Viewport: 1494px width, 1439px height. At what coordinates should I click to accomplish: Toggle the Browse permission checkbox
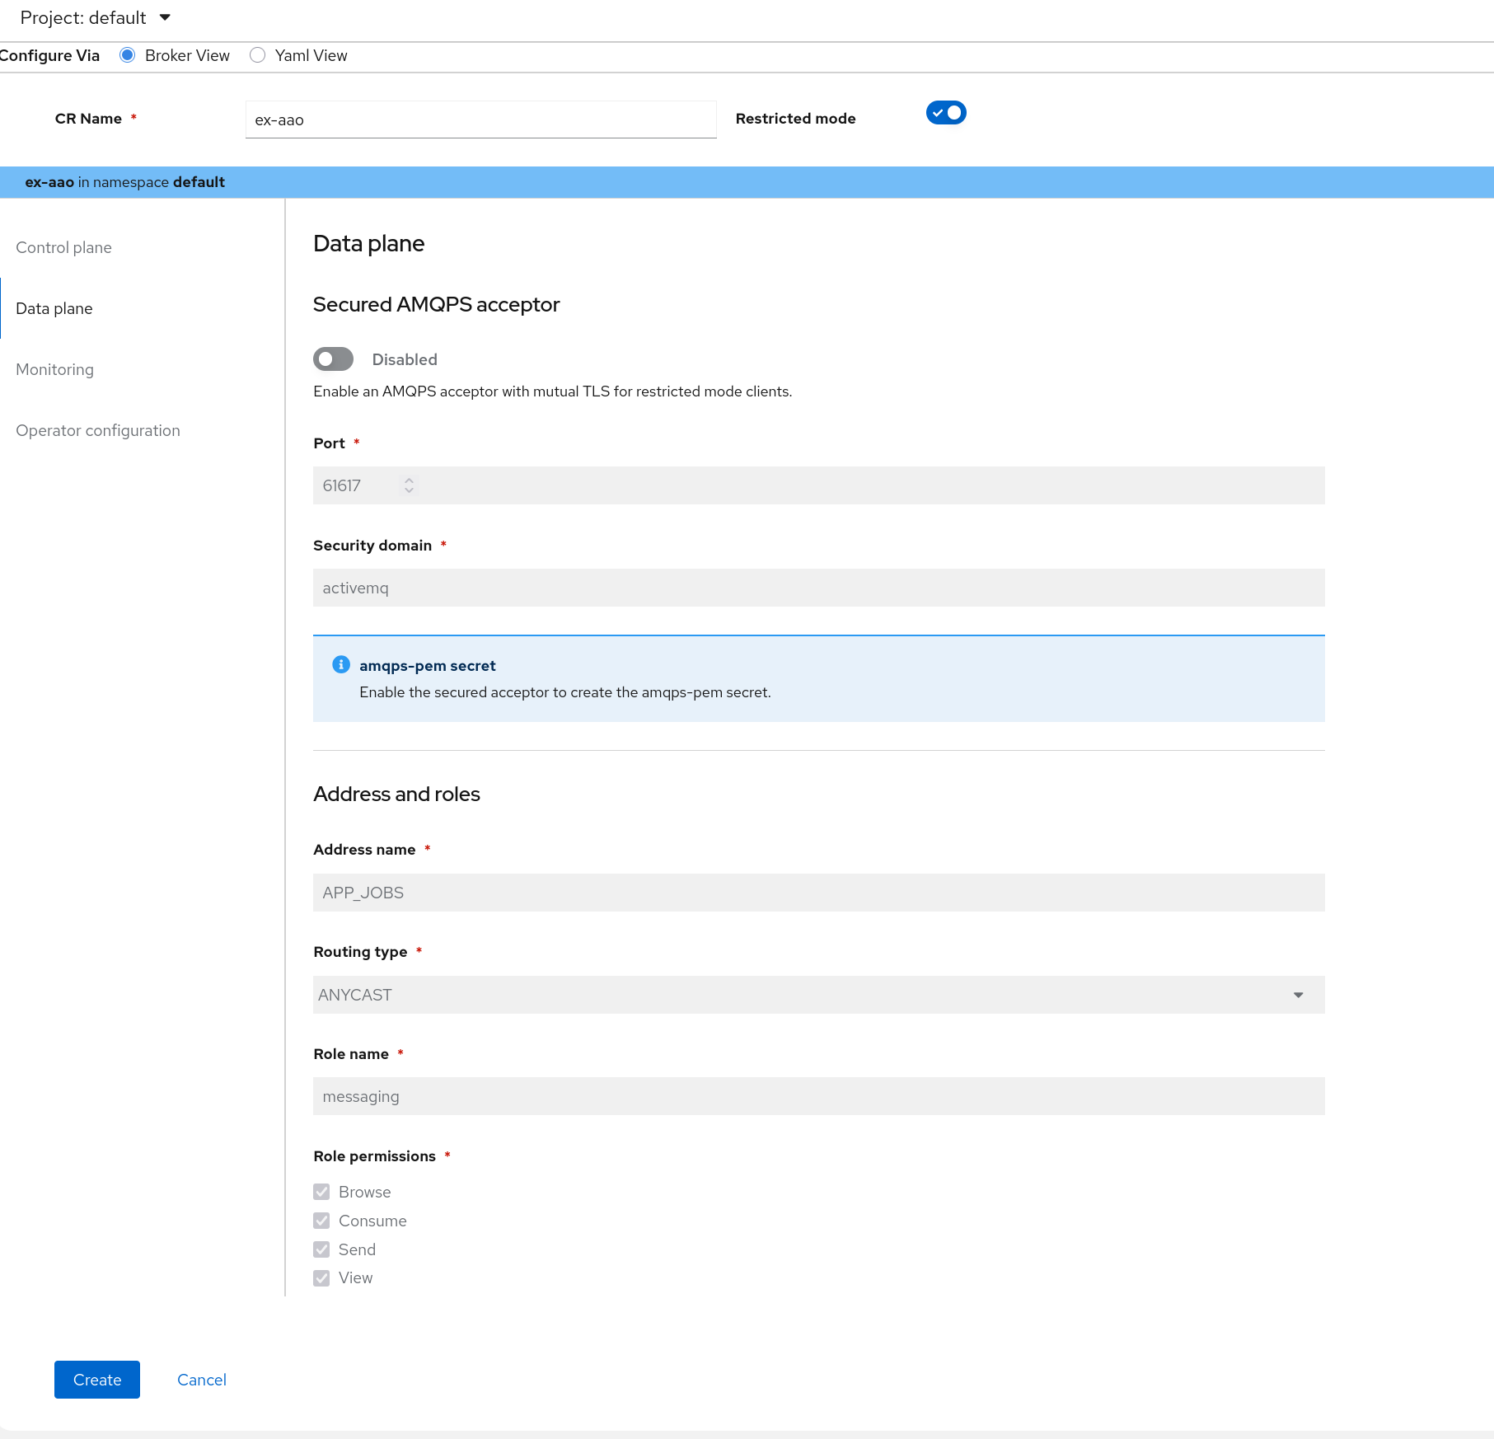[321, 1192]
